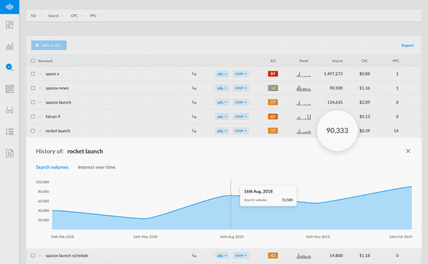The image size is (428, 264).
Task: Select the keyword research magnifier icon
Action: [x=9, y=67]
